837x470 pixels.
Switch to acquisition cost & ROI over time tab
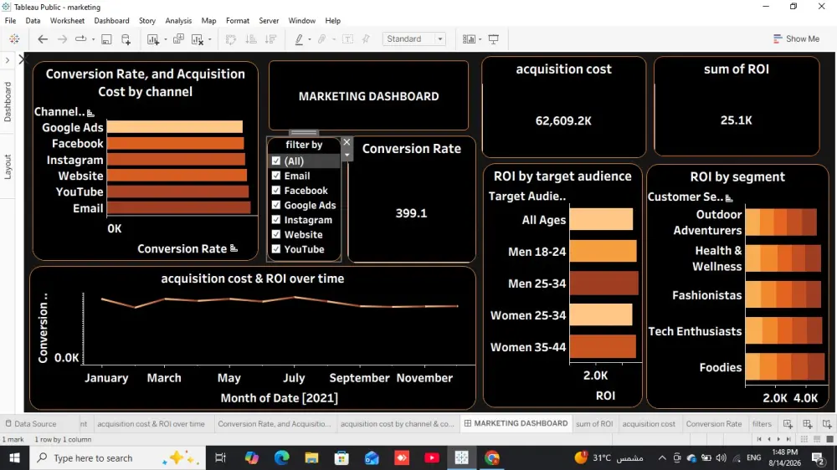click(151, 424)
